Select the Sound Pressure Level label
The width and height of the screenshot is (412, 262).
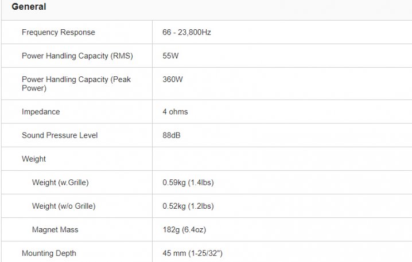(60, 135)
